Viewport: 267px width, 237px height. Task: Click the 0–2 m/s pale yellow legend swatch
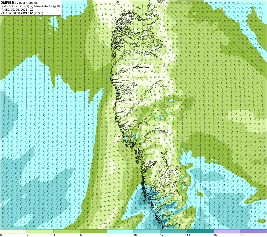point(13,231)
